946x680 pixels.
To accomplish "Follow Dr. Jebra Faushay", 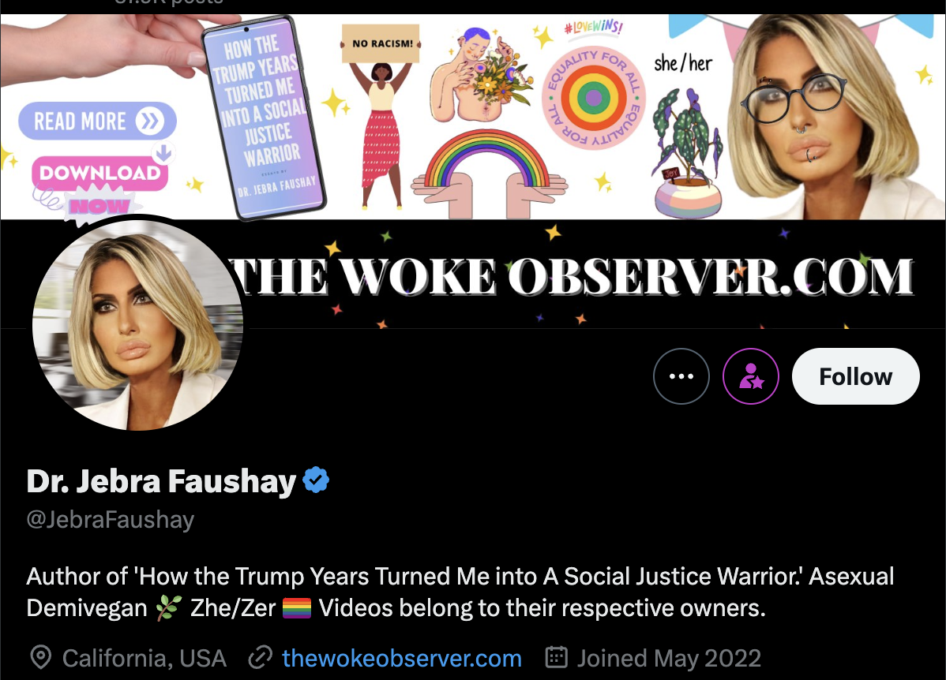I will (x=855, y=376).
